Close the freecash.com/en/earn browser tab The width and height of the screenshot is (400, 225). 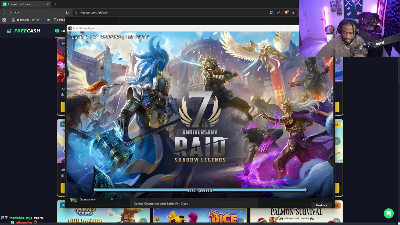coord(47,4)
